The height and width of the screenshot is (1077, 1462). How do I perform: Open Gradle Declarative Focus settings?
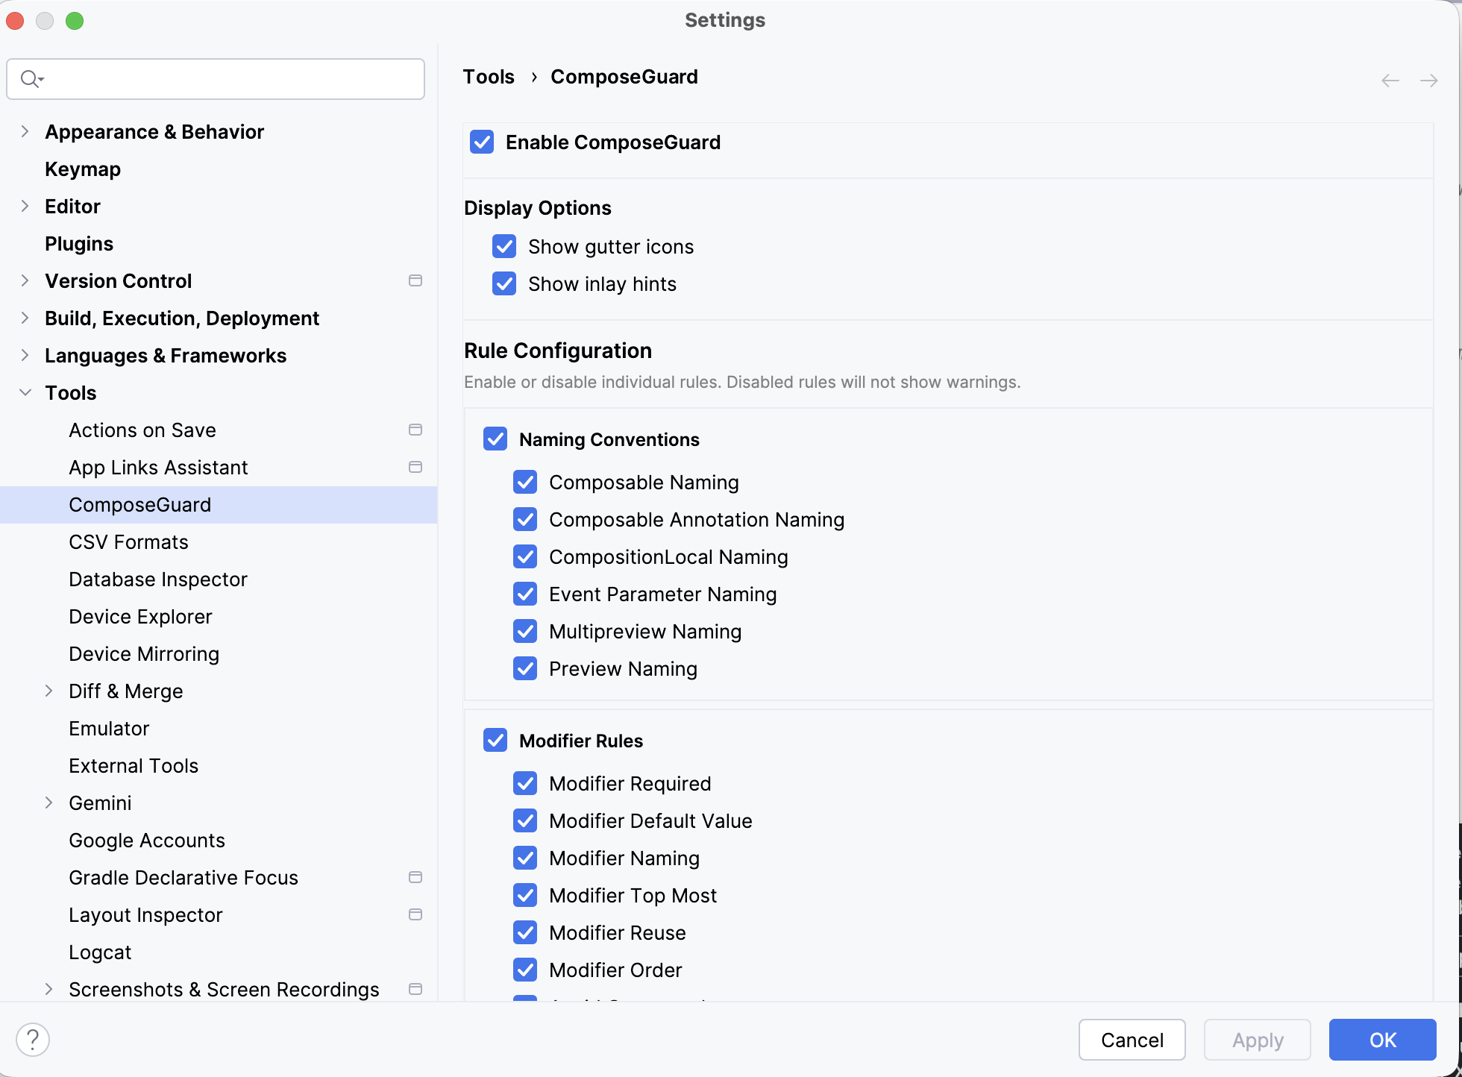183,878
